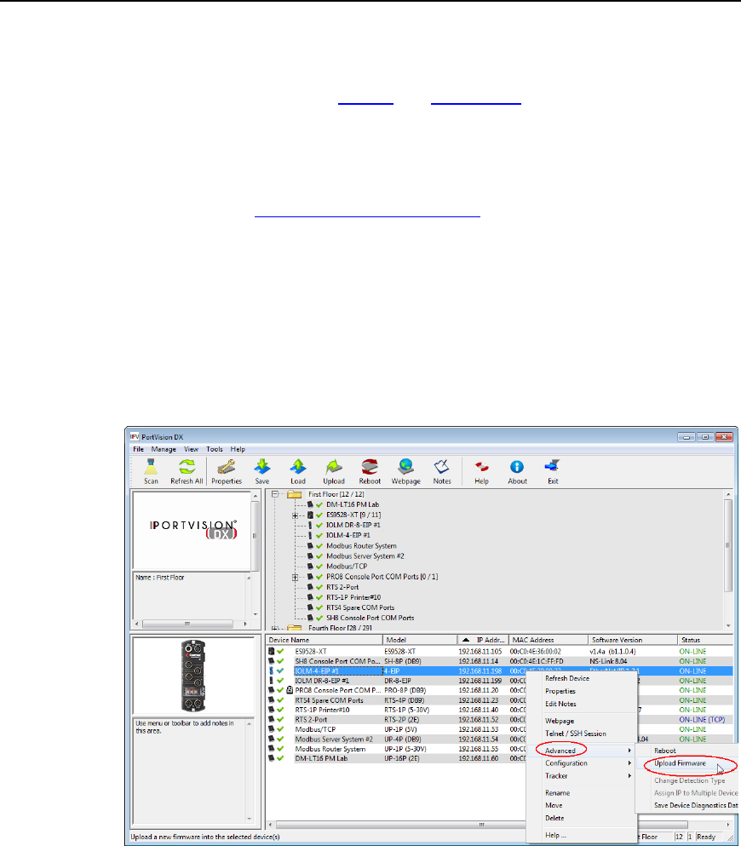
Task: Expand the Fourth Floor tree folder
Action: [275, 628]
